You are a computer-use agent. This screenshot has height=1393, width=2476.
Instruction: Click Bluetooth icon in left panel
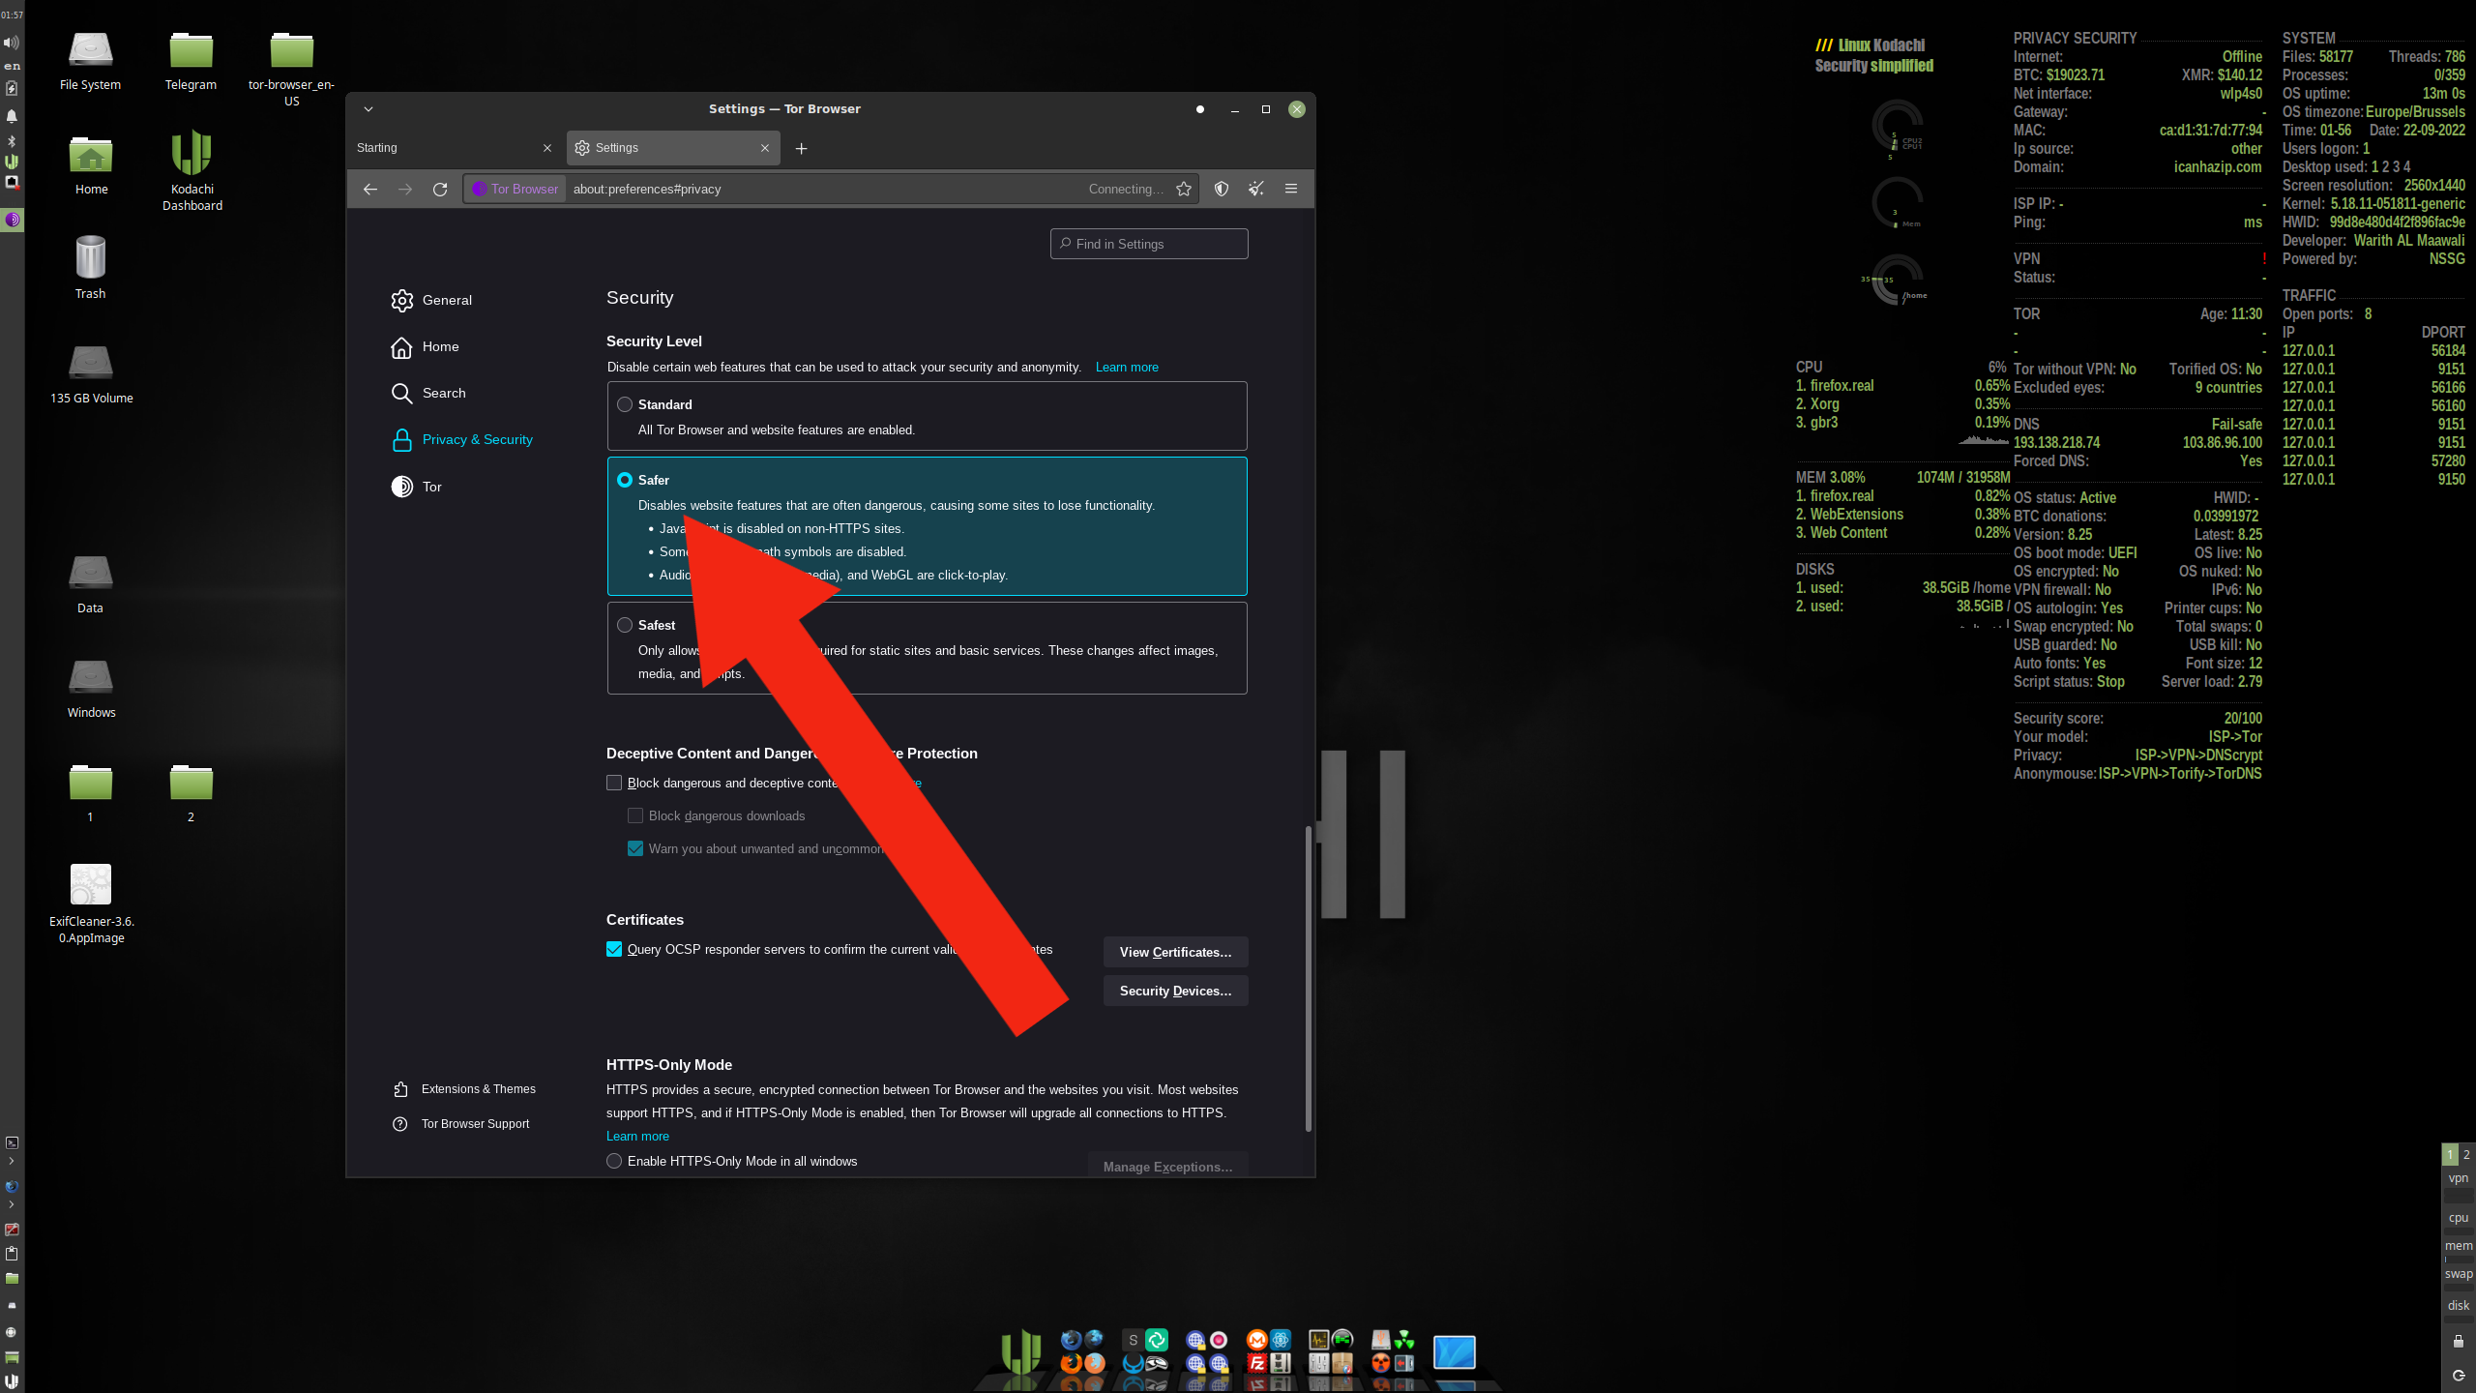[12, 140]
